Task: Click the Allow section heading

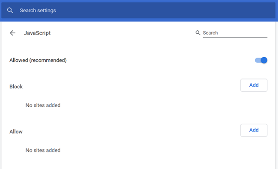Action: [x=16, y=132]
